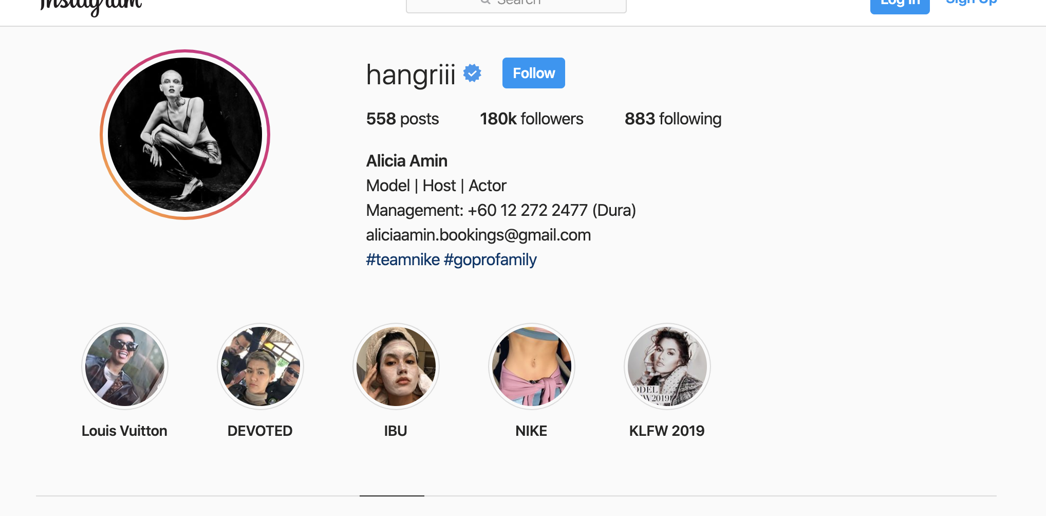Click the Log In button
This screenshot has width=1046, height=516.
900,4
